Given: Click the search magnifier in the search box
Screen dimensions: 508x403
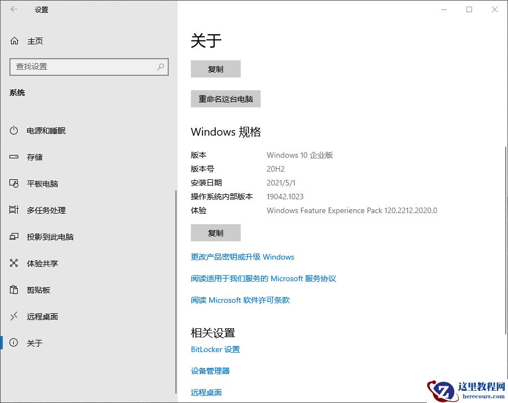Looking at the screenshot, I should tap(160, 67).
